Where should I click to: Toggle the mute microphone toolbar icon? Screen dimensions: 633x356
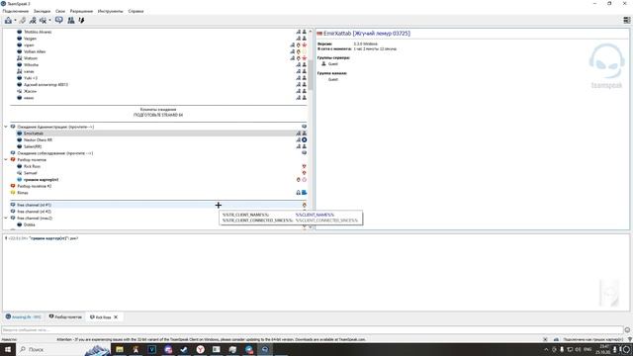[43, 20]
